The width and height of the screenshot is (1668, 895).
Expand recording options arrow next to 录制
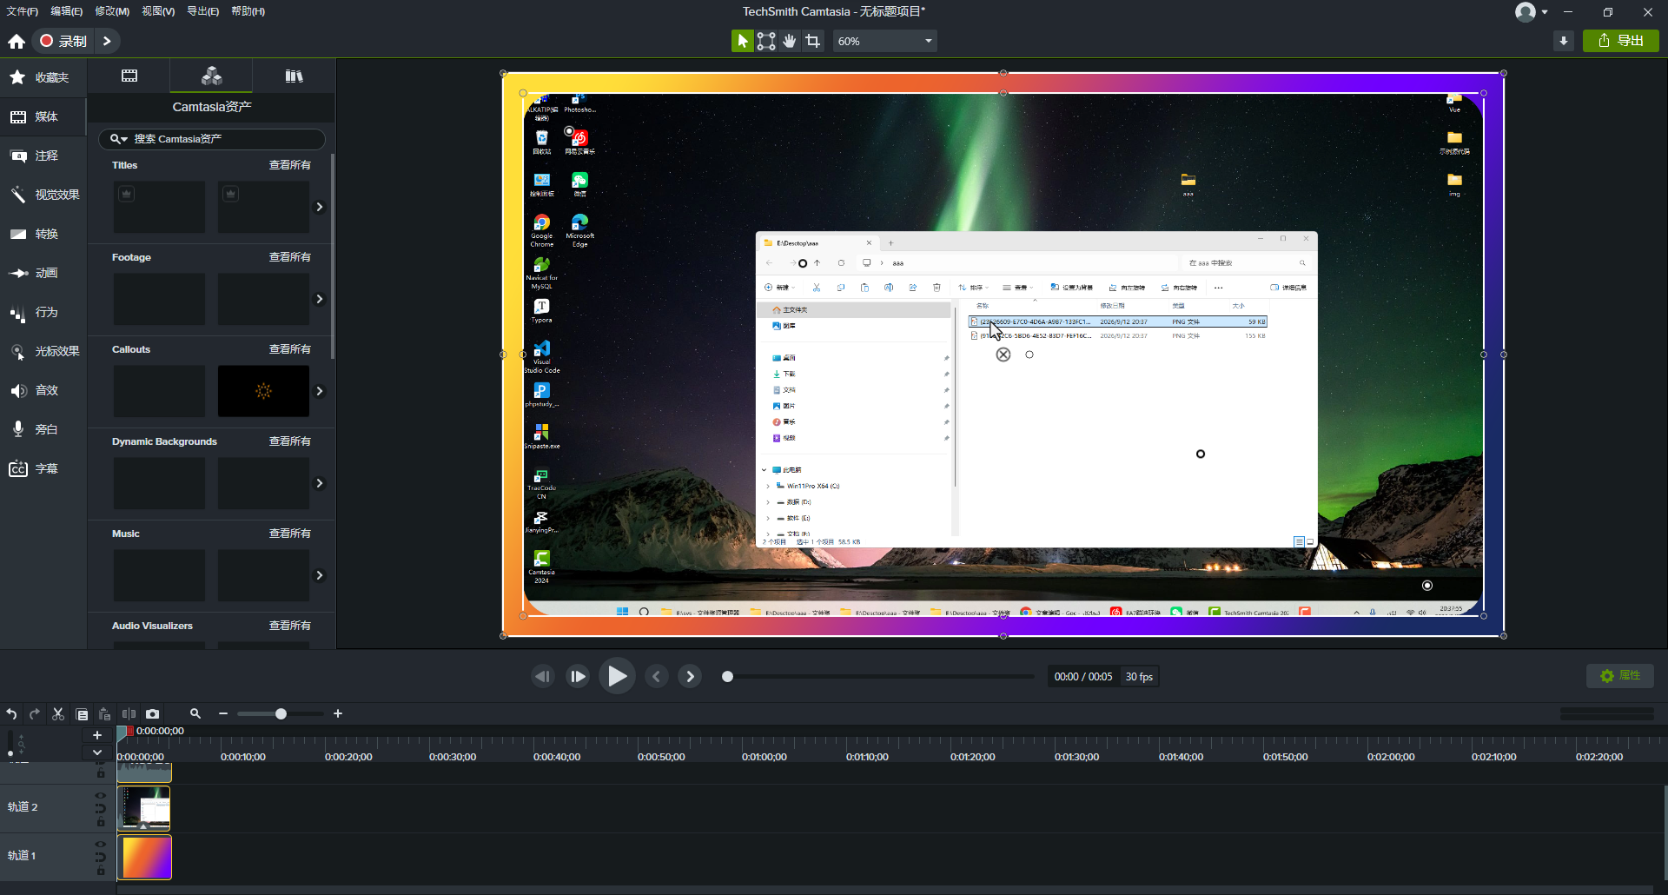(107, 41)
